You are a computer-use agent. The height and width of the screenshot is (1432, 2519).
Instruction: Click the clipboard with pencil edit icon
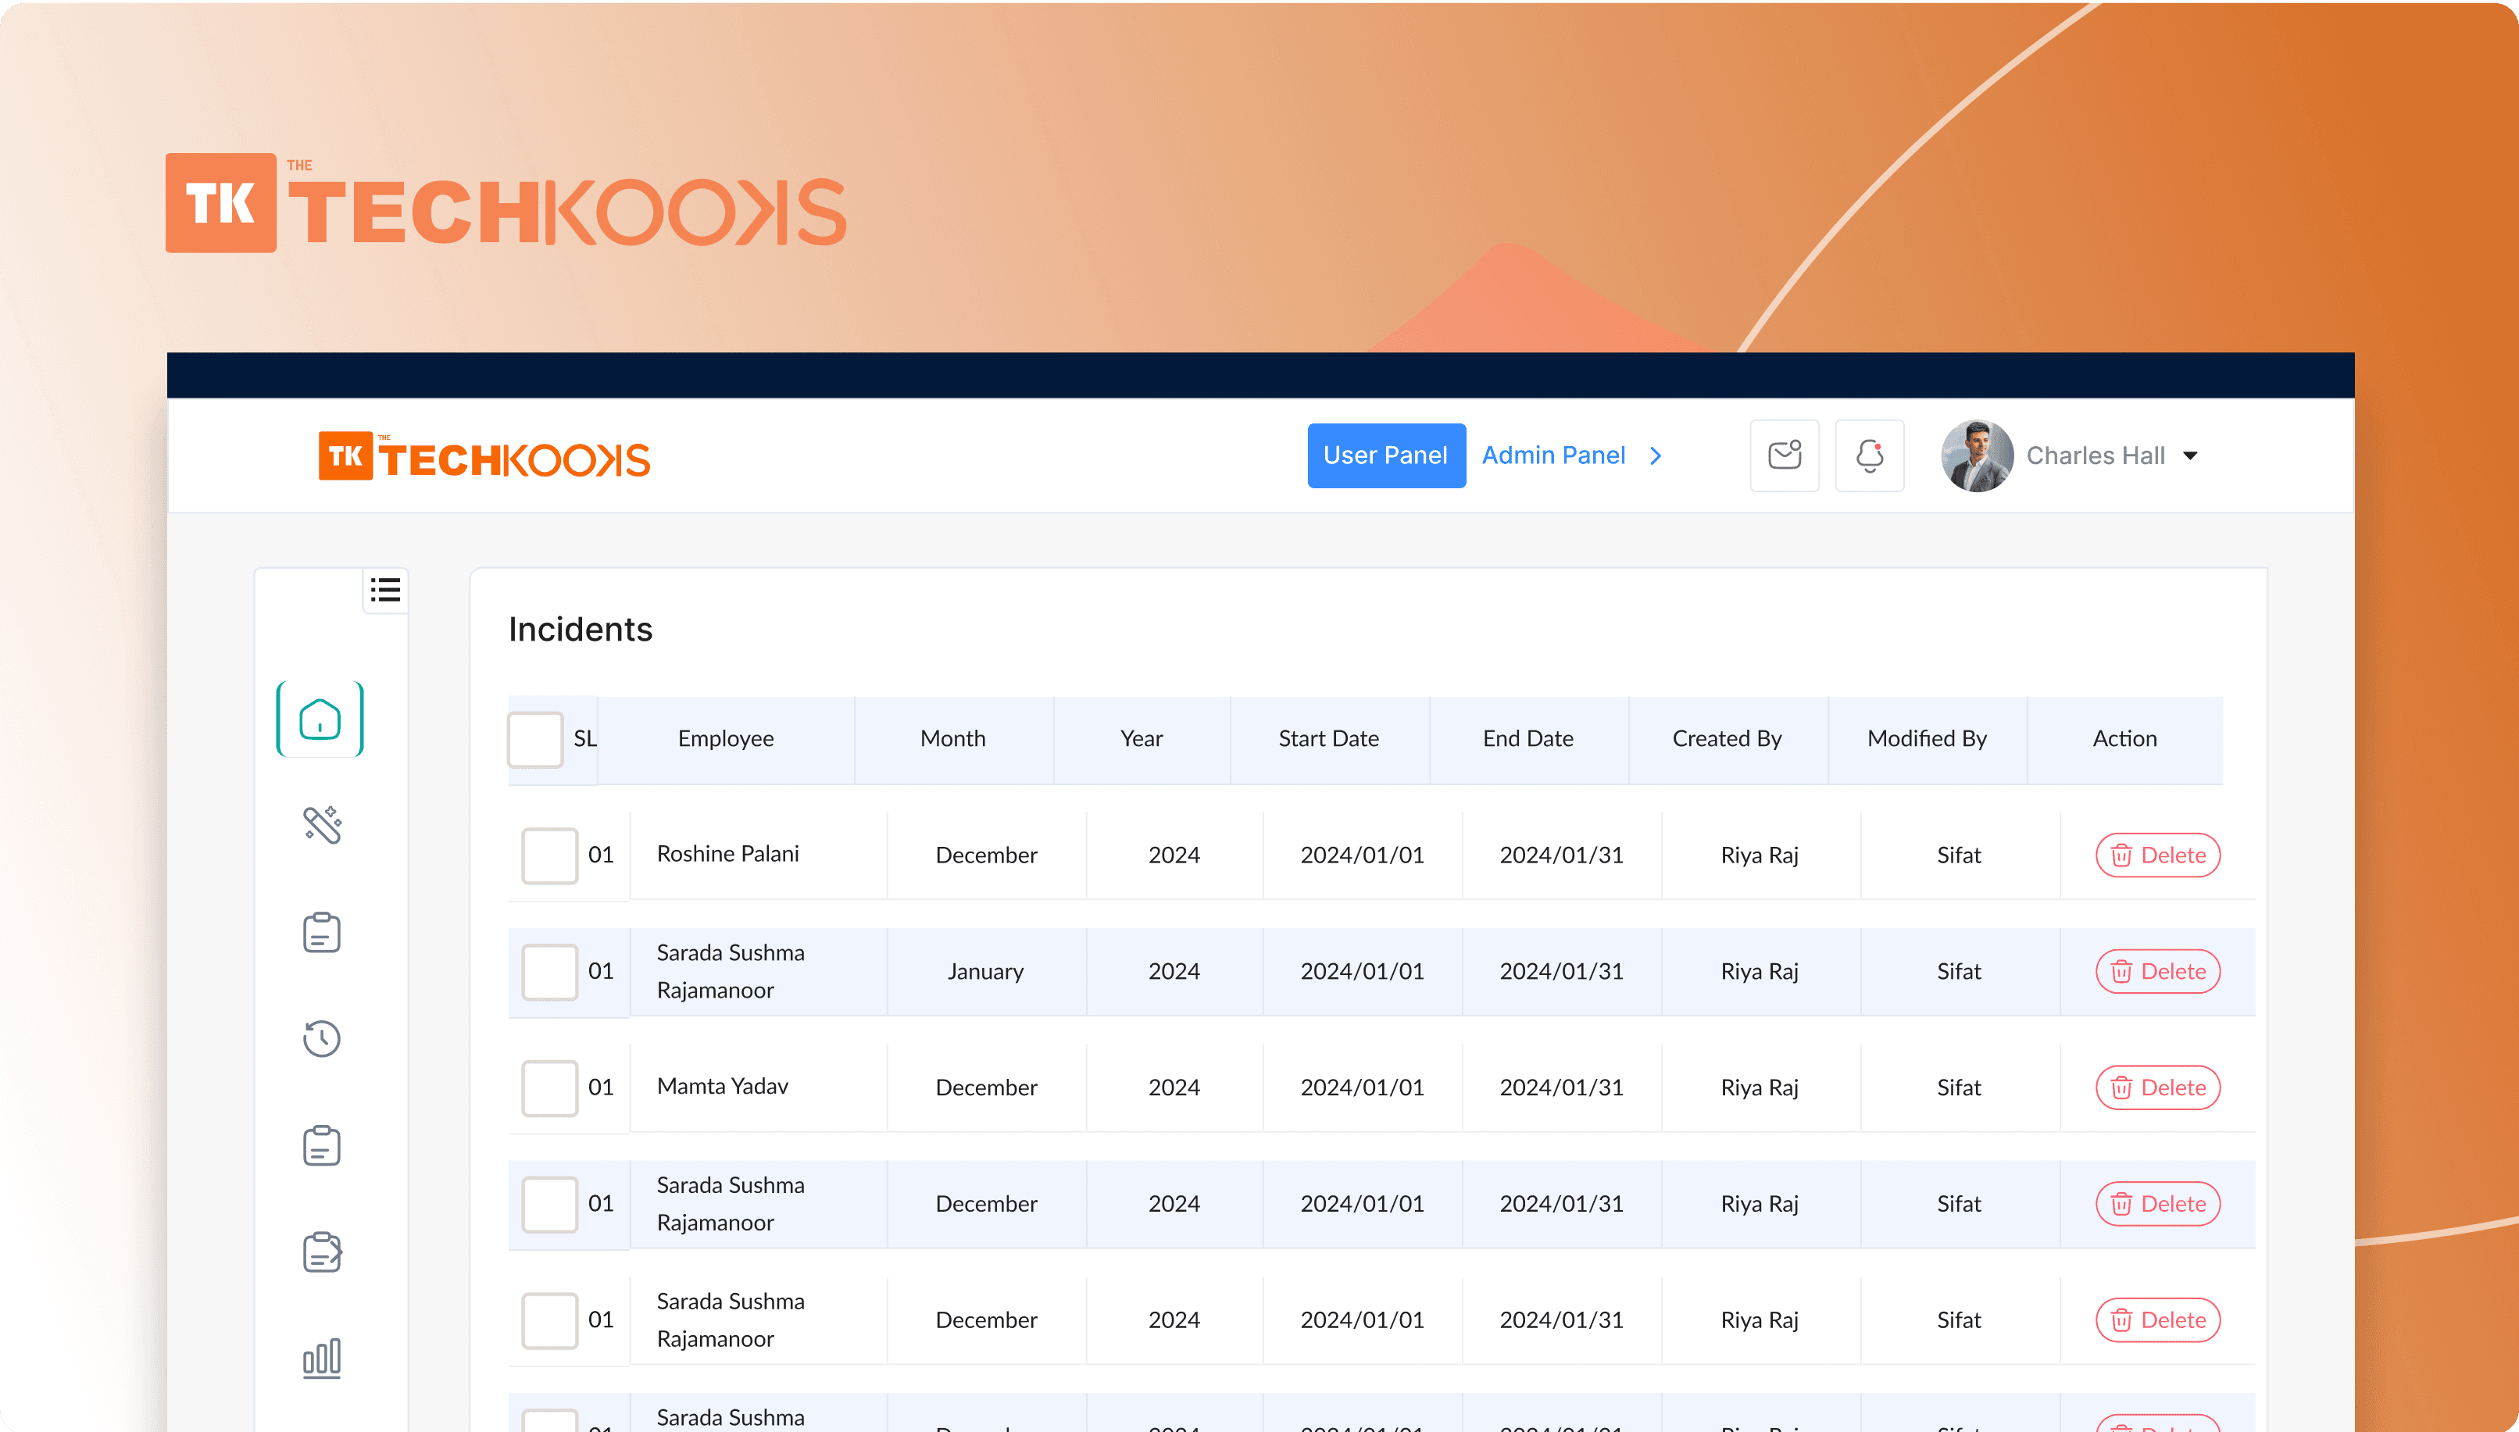click(x=322, y=1252)
